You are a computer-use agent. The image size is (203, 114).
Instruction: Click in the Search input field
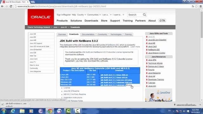[x=135, y=15]
